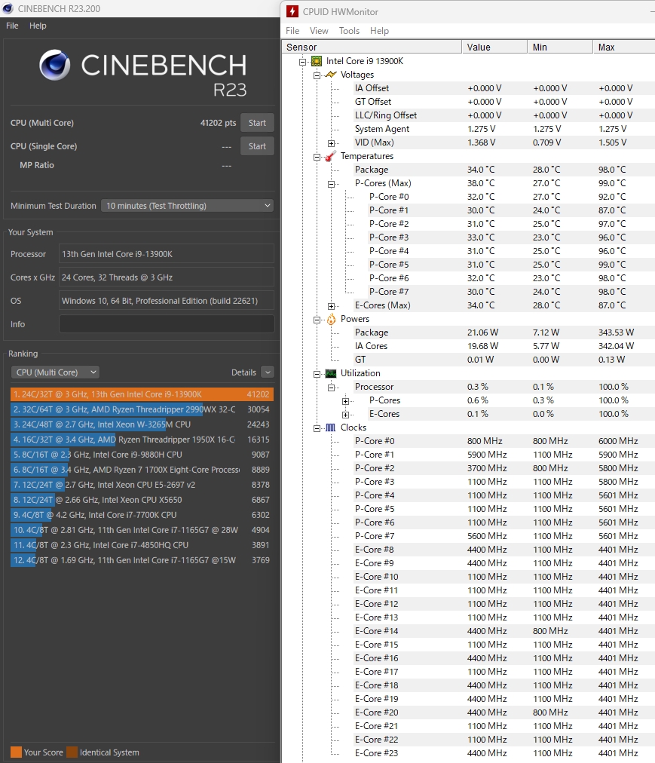Select the Core i7-7700K ranking row
655x763 pixels.
point(142,515)
